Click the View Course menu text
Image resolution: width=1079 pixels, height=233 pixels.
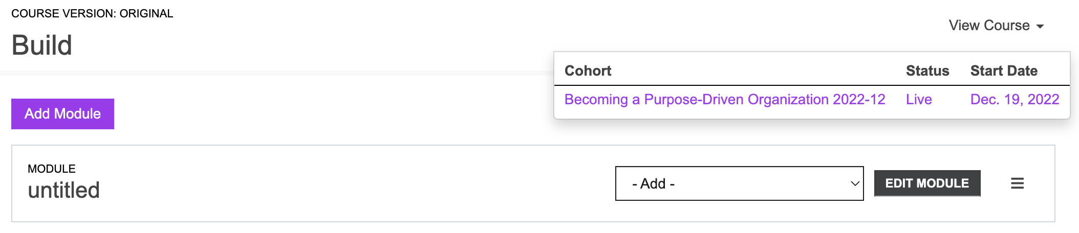point(989,26)
